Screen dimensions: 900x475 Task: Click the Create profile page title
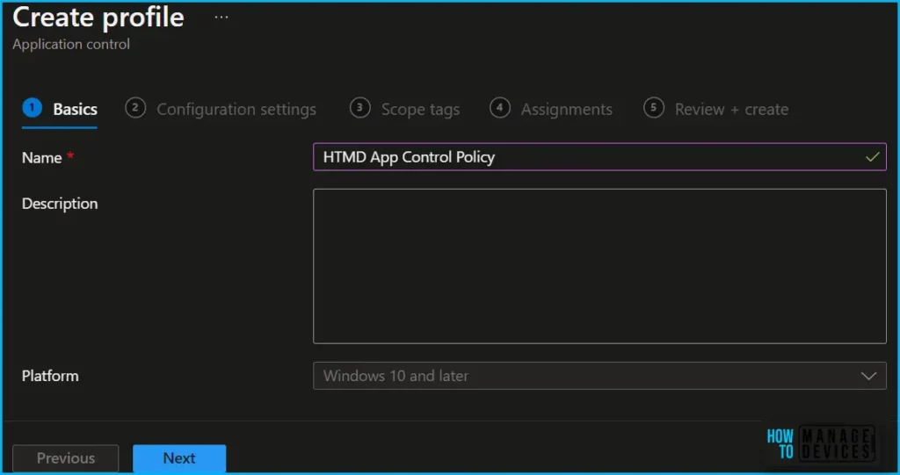pyautogui.click(x=98, y=17)
